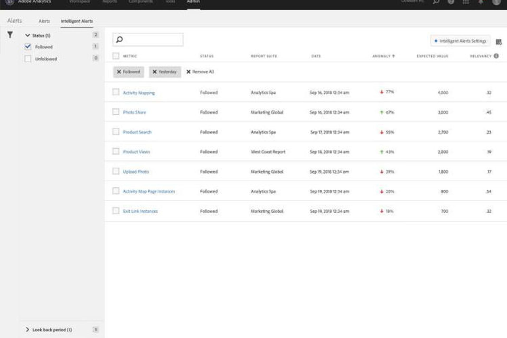Check the Unfollowed status filter
Image resolution: width=507 pixels, height=338 pixels.
pos(28,59)
